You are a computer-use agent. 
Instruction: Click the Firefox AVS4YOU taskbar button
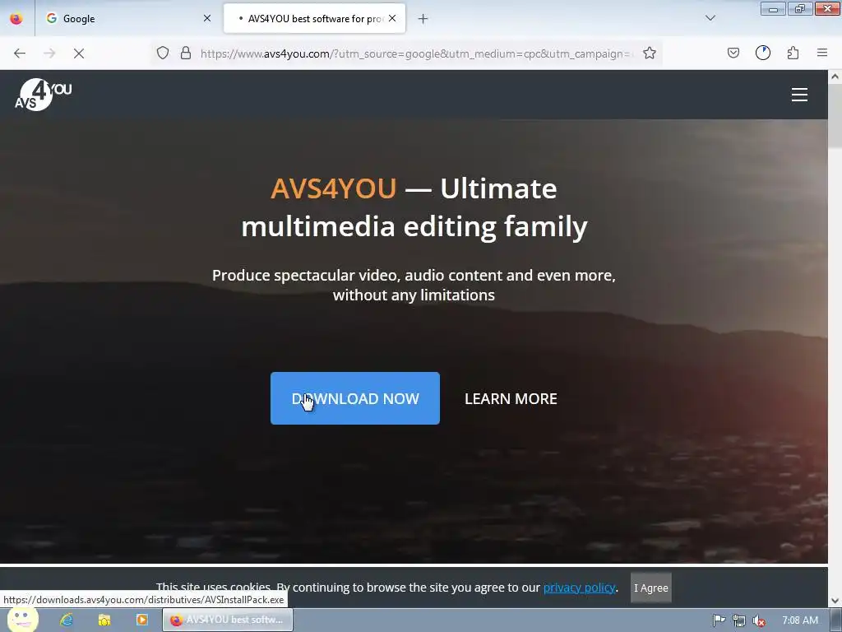[228, 620]
